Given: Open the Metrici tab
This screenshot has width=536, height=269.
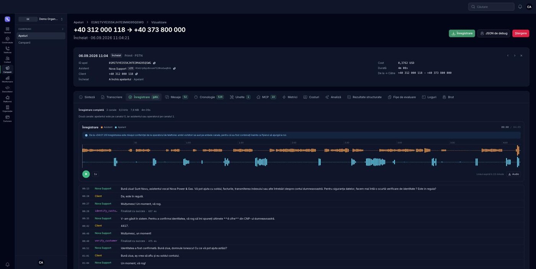Looking at the screenshot, I should [290, 97].
